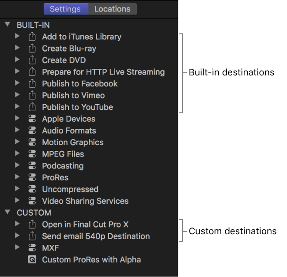
Task: Select the Motion Graphics settings group
Action: pos(73,142)
